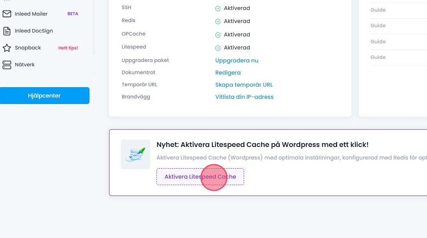The image size is (427, 238).
Task: Click the Inleed DocSign document icon
Action: 7,31
